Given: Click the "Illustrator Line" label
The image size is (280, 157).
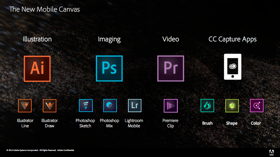Looking at the screenshot, I should [25, 123].
